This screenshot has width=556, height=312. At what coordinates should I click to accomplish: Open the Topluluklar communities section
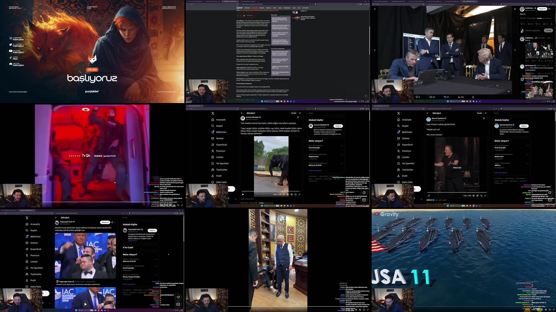(x=222, y=169)
